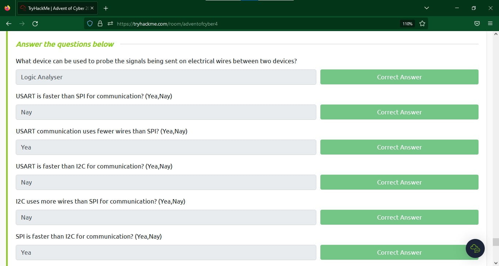
Task: Go forward to the next page
Action: tap(22, 24)
